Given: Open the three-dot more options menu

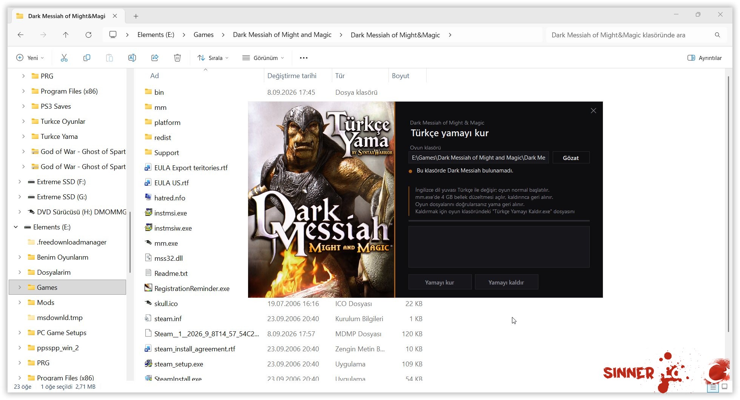Looking at the screenshot, I should (304, 58).
